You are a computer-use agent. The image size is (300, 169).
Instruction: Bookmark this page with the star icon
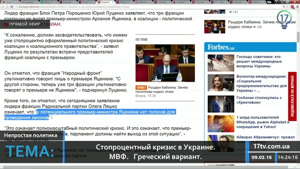(287, 7)
